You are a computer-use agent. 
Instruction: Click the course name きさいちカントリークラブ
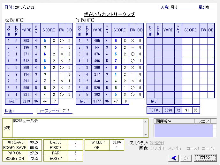coord(109,14)
